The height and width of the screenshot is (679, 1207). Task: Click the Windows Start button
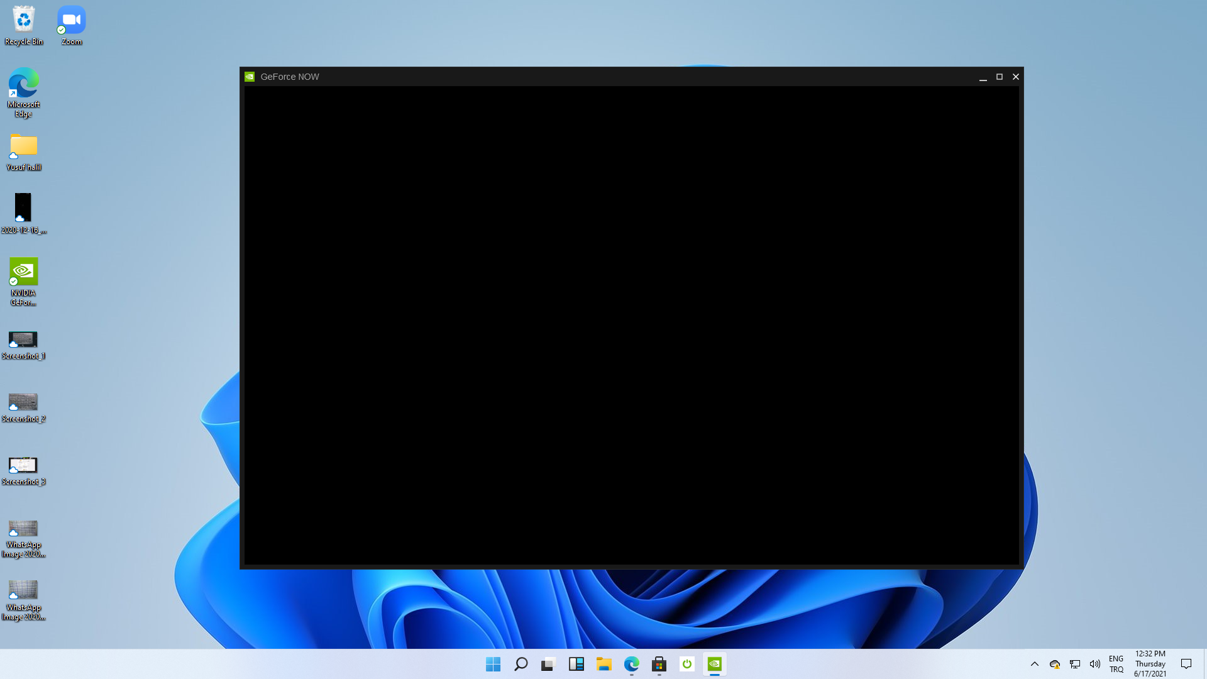493,664
